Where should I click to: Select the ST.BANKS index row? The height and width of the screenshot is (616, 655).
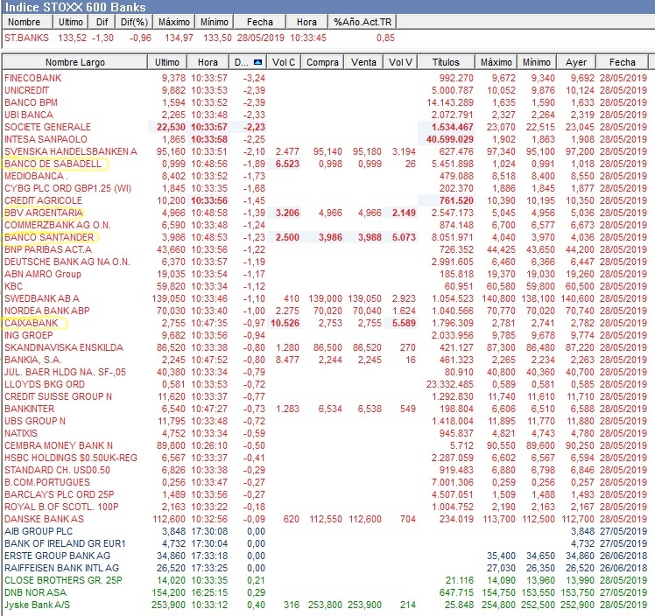(x=25, y=38)
